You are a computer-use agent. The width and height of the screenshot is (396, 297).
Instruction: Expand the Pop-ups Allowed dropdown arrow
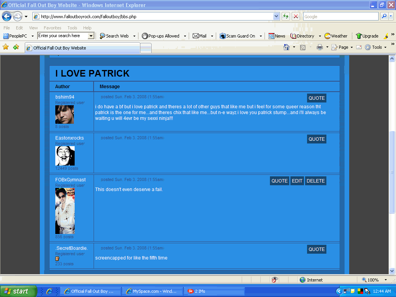point(185,36)
